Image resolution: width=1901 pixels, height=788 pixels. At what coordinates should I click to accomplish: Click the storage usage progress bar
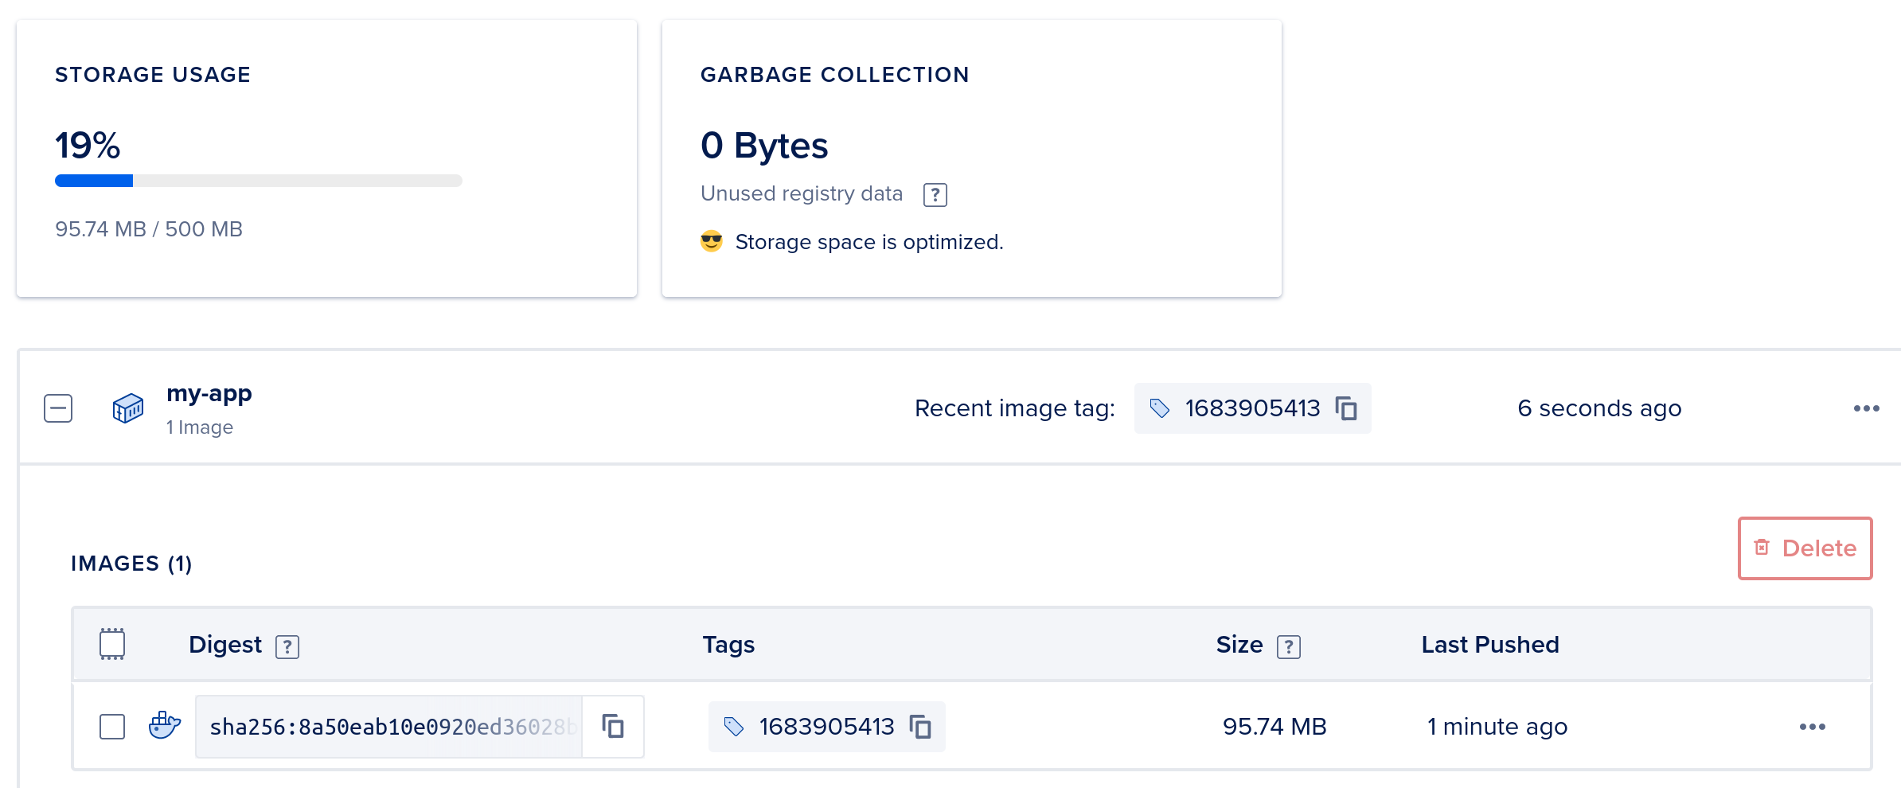coord(258,180)
